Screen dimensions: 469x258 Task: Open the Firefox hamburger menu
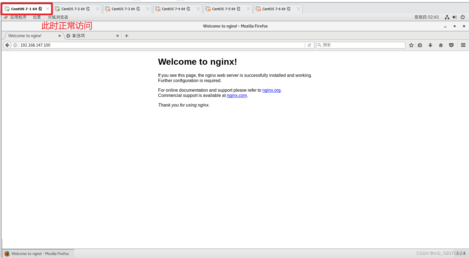pos(463,45)
